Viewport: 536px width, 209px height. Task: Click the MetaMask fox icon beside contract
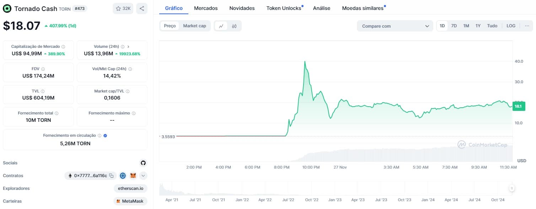coord(133,175)
